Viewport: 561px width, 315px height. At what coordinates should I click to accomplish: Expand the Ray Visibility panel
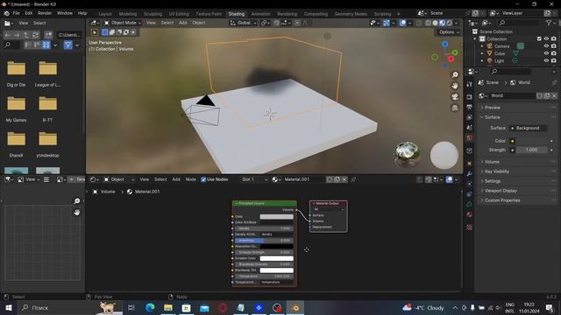497,171
